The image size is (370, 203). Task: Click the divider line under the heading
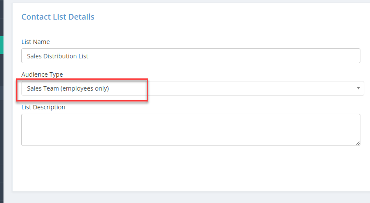(196, 29)
